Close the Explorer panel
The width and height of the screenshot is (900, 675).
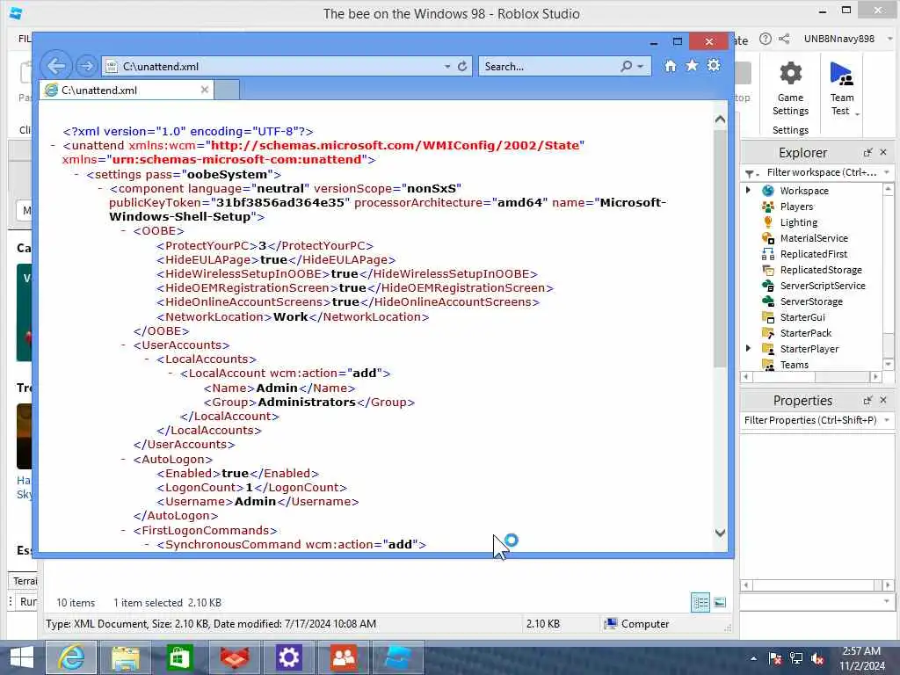883,152
